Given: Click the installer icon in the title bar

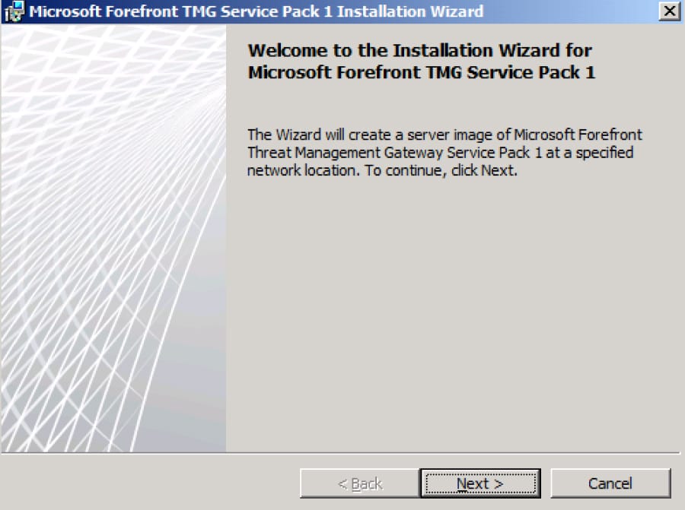Looking at the screenshot, I should pyautogui.click(x=14, y=11).
